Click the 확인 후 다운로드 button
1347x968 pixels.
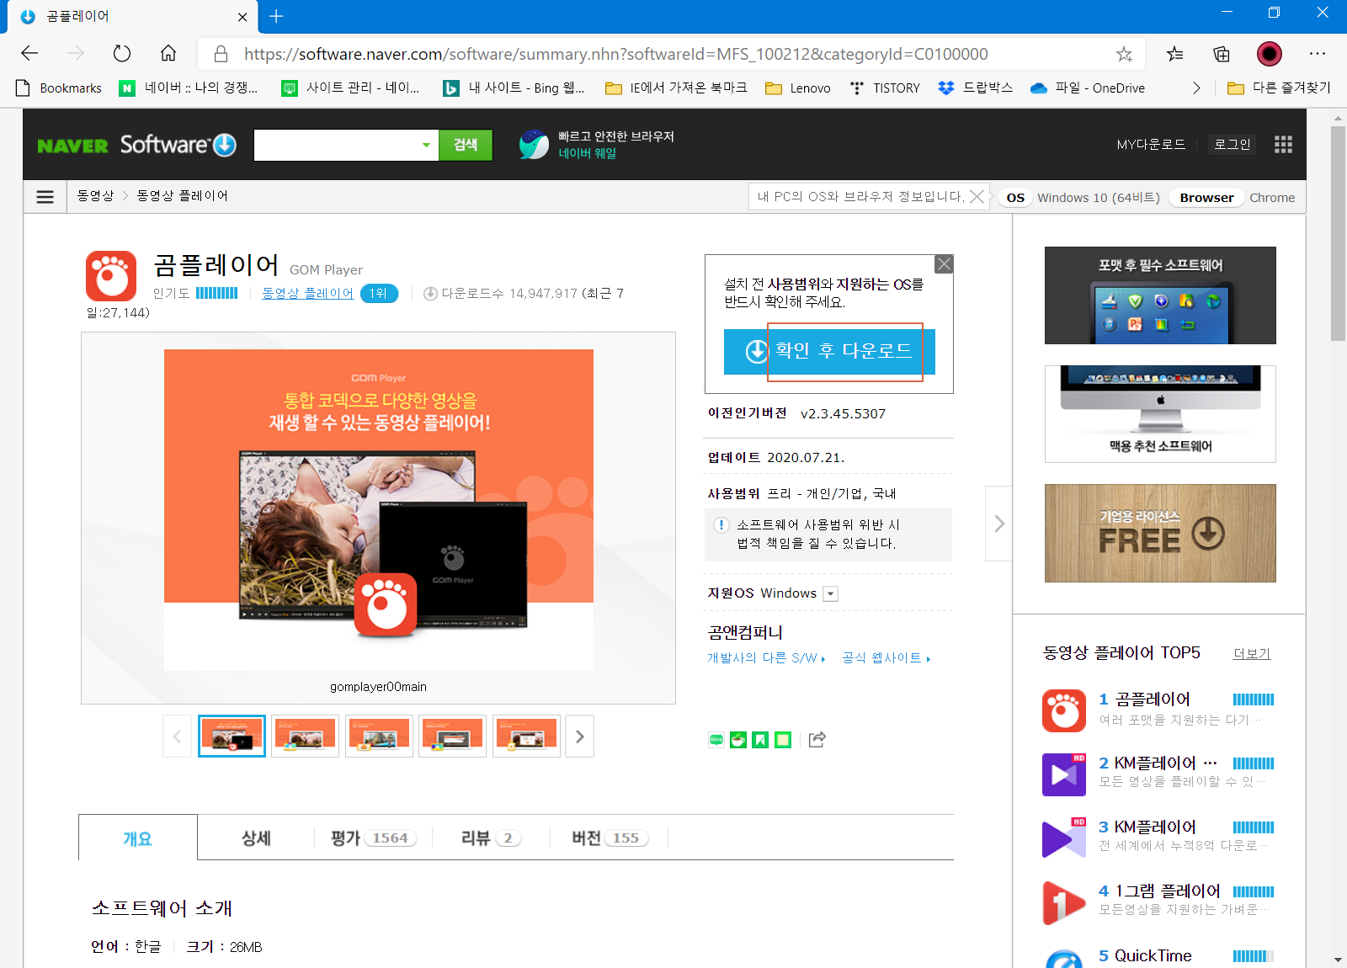[x=829, y=351]
